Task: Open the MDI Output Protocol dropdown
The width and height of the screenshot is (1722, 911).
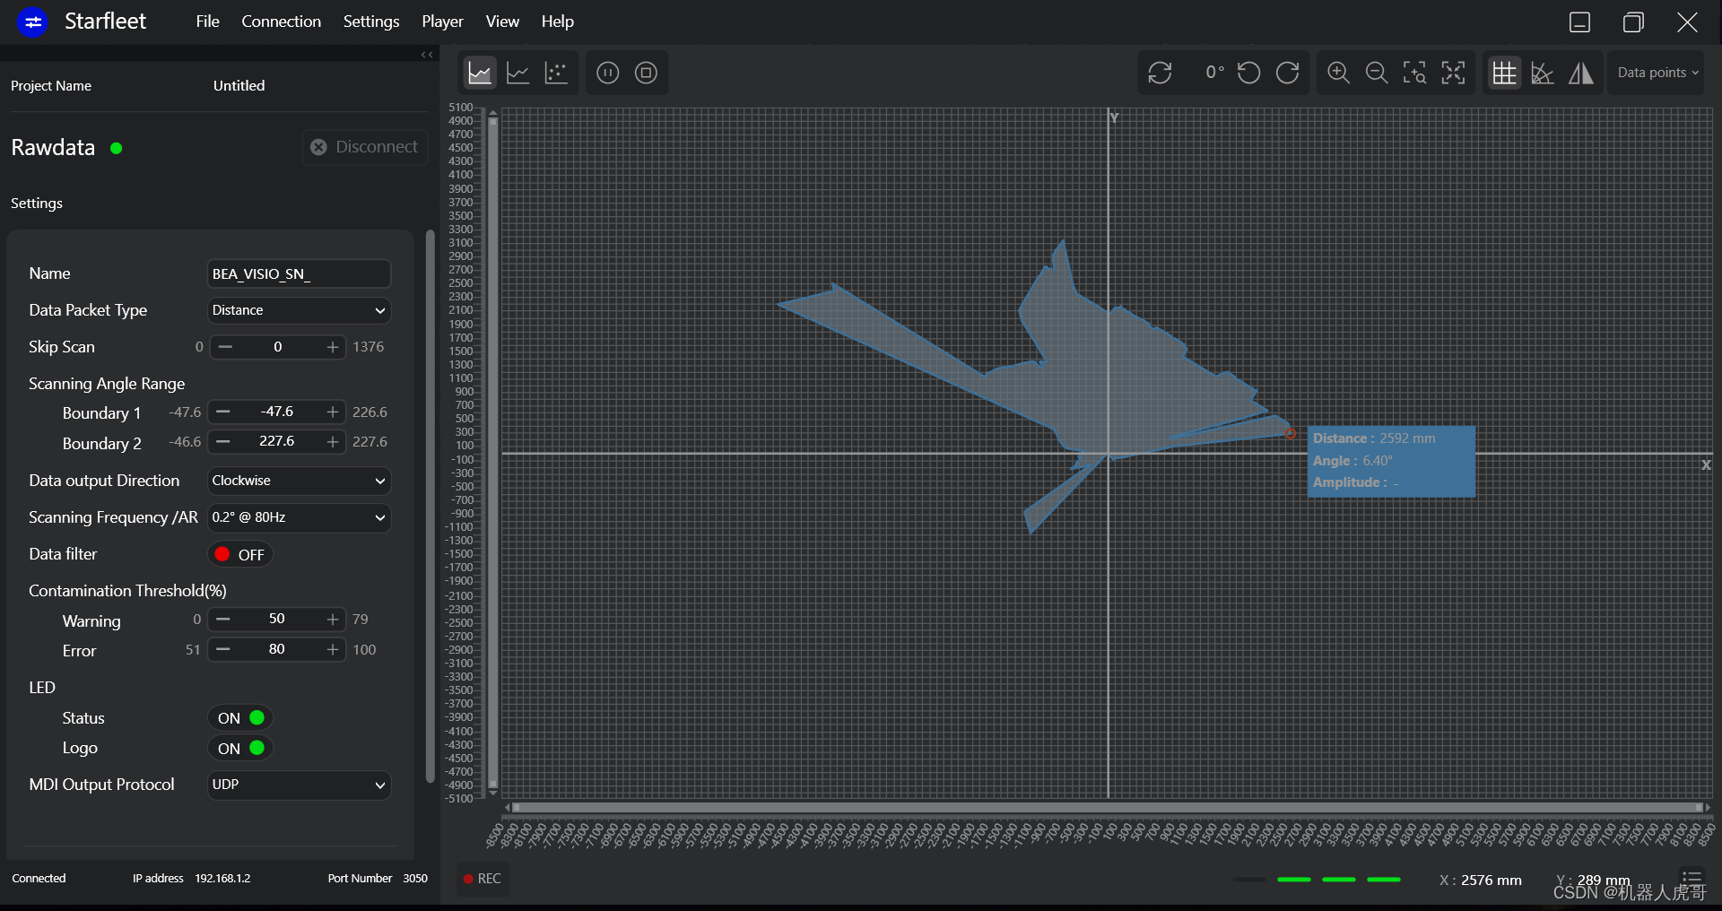Action: pos(299,785)
